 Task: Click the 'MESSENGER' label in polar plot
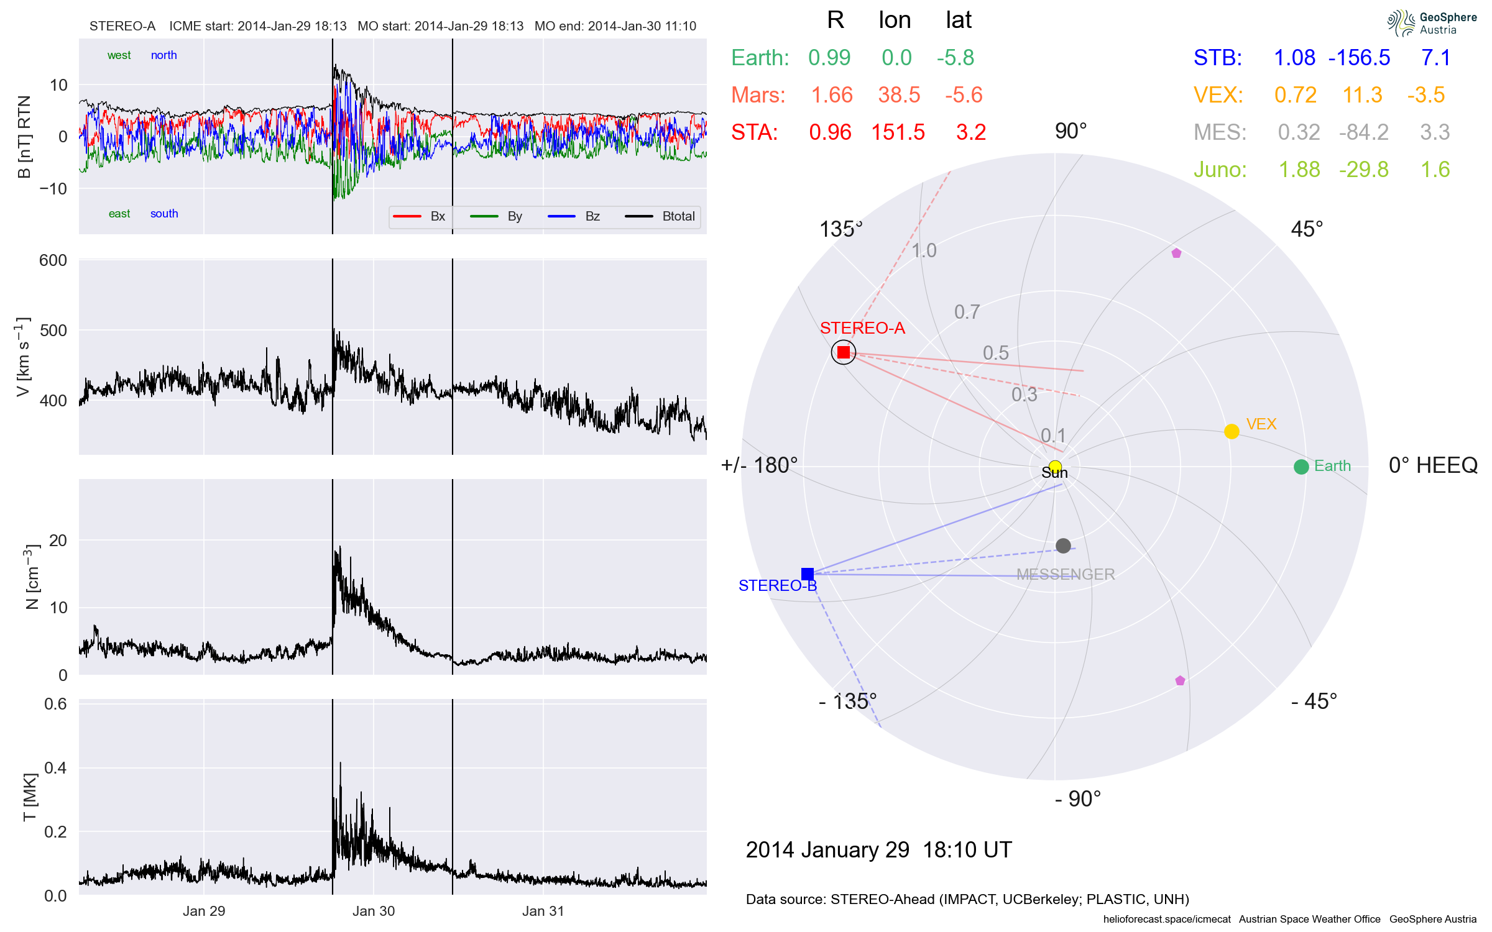1066,574
